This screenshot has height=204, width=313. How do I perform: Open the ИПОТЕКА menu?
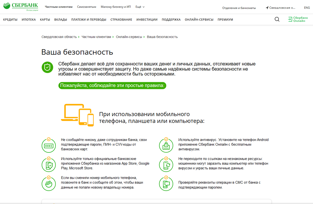point(29,20)
